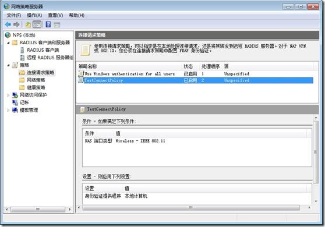Click the policy icon beside Use Windows authentication
This screenshot has width=325, height=227.
(x=81, y=74)
